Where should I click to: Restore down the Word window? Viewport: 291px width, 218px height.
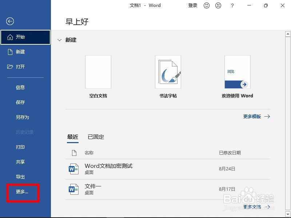(x=266, y=5)
